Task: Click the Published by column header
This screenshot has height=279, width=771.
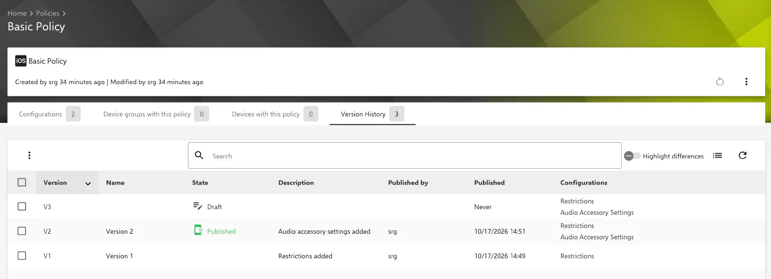Action: point(408,183)
